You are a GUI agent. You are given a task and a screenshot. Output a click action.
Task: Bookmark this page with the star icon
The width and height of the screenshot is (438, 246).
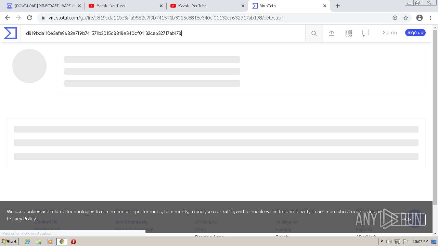coord(406,18)
